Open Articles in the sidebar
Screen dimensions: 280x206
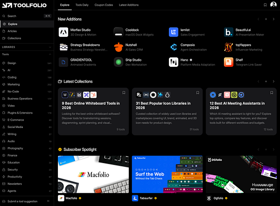pyautogui.click(x=27, y=31)
